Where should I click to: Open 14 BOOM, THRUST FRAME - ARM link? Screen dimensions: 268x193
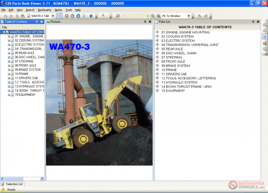(186, 86)
